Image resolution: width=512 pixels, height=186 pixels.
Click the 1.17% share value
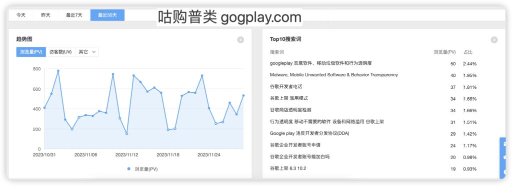click(470, 146)
